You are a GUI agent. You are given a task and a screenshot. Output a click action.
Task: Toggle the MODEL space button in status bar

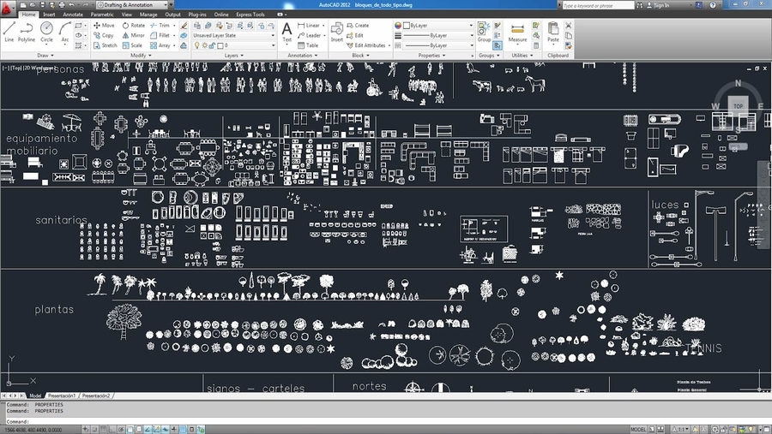coord(639,429)
